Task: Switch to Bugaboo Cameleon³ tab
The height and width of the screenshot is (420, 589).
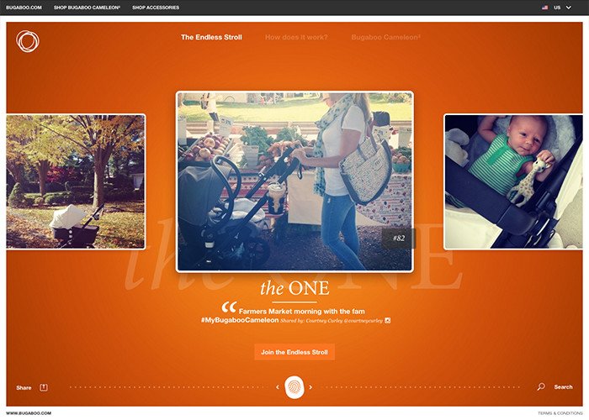Action: click(x=385, y=37)
